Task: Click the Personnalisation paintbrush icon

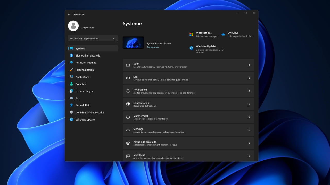Action: tap(71, 70)
